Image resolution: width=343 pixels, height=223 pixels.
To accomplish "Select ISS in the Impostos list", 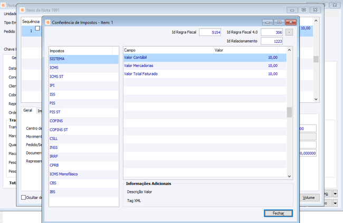I will click(84, 94).
